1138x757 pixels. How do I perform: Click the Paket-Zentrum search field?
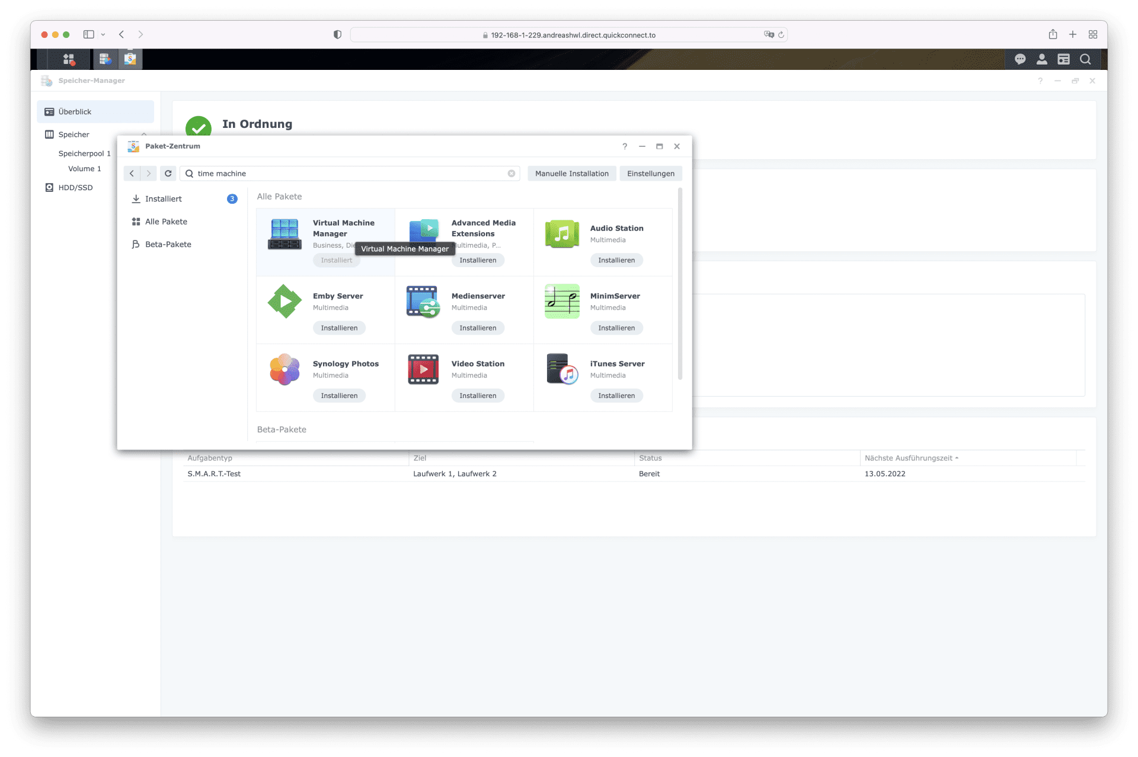pyautogui.click(x=350, y=174)
